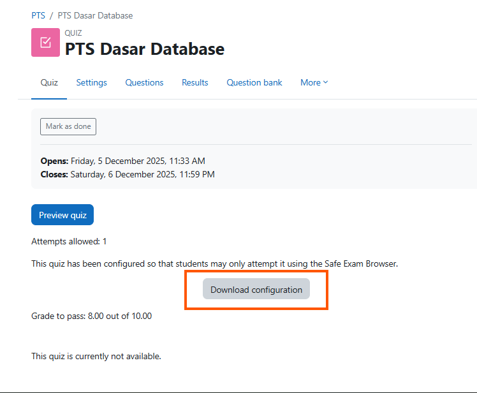Click the pink quiz activity icon
This screenshot has height=393, width=477.
45,43
